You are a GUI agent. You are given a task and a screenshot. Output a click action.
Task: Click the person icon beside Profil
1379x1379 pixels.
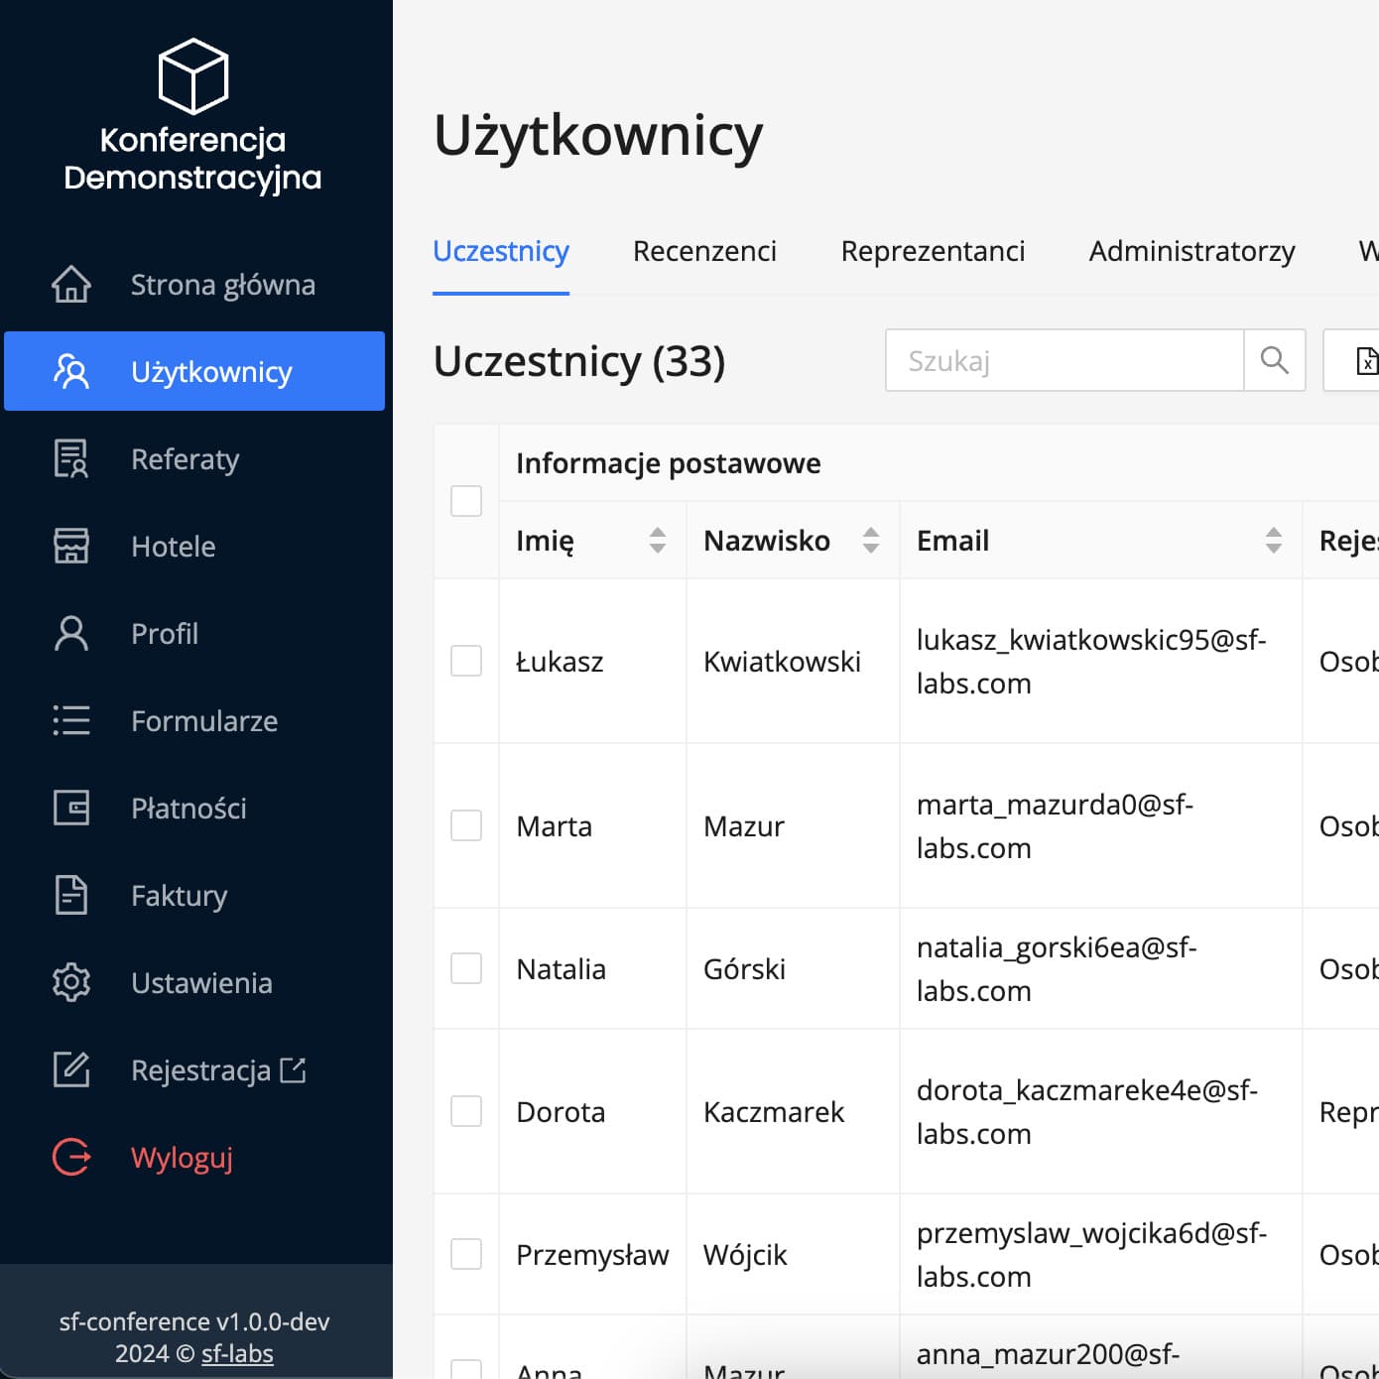[71, 633]
